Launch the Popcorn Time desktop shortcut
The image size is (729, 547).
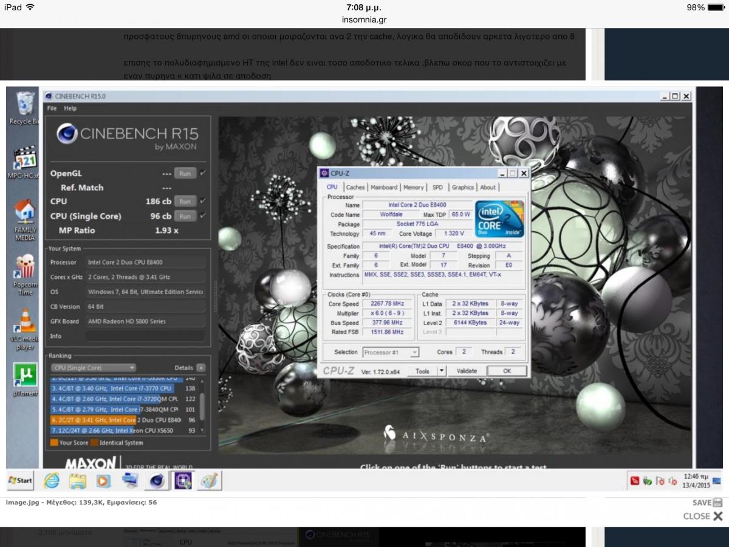tap(25, 275)
